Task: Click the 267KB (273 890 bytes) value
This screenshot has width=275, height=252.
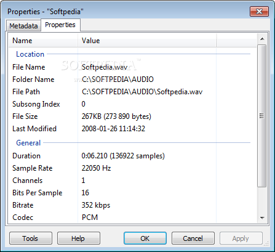Action: (116, 116)
